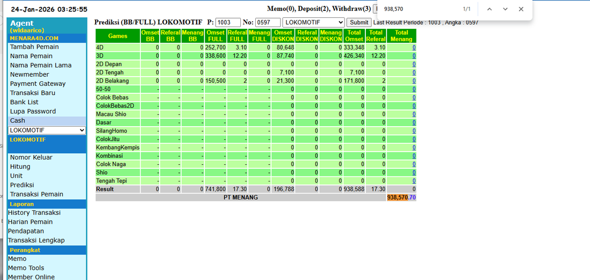Image resolution: width=590 pixels, height=280 pixels.
Task: Go to previous find result arrow
Action: (x=489, y=9)
